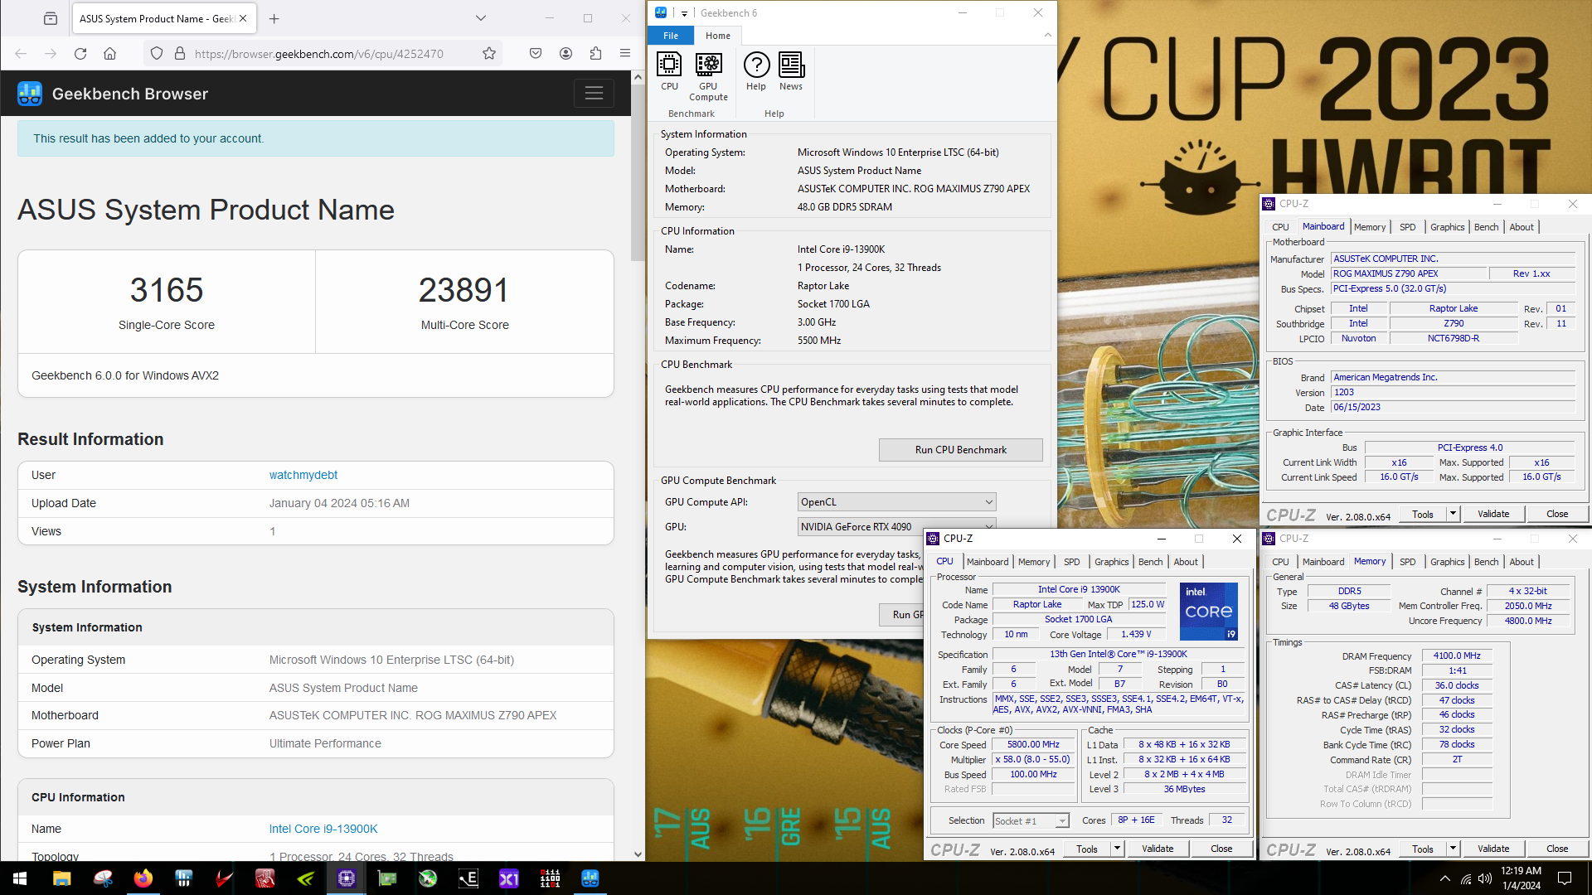This screenshot has width=1592, height=895.
Task: Switch to Memory tab in CPU-Z CPU window
Action: [1034, 562]
